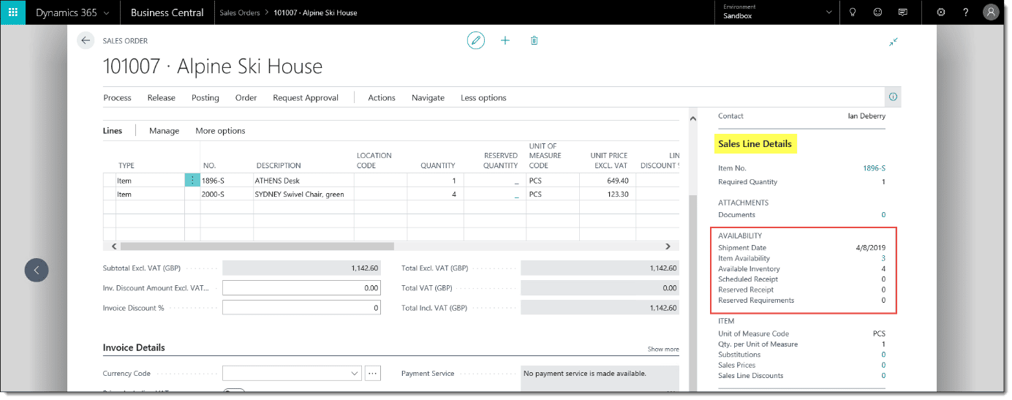Select SYDNEY Swivel Chair, green cell
This screenshot has height=400, width=1012.
303,194
